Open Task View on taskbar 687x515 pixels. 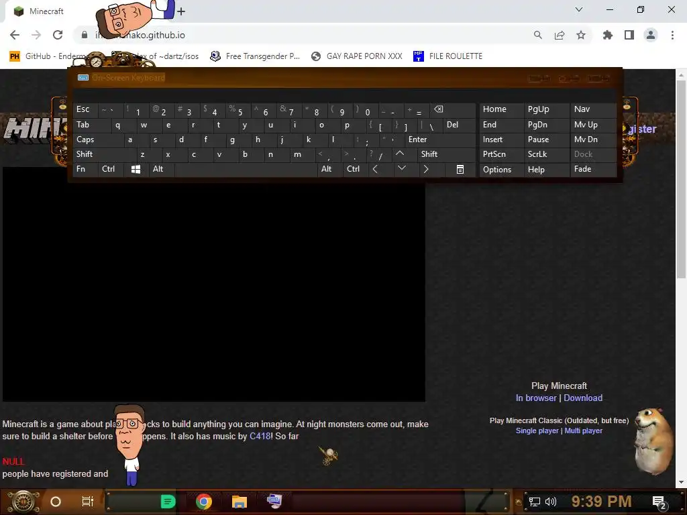(x=88, y=502)
